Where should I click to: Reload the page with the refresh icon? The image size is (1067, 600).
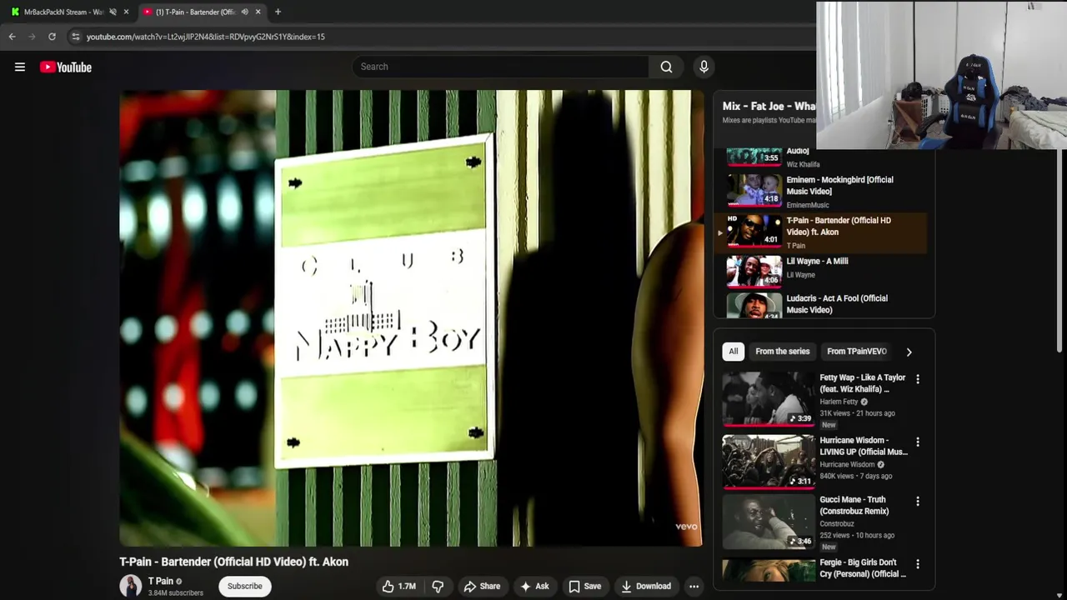(52, 37)
